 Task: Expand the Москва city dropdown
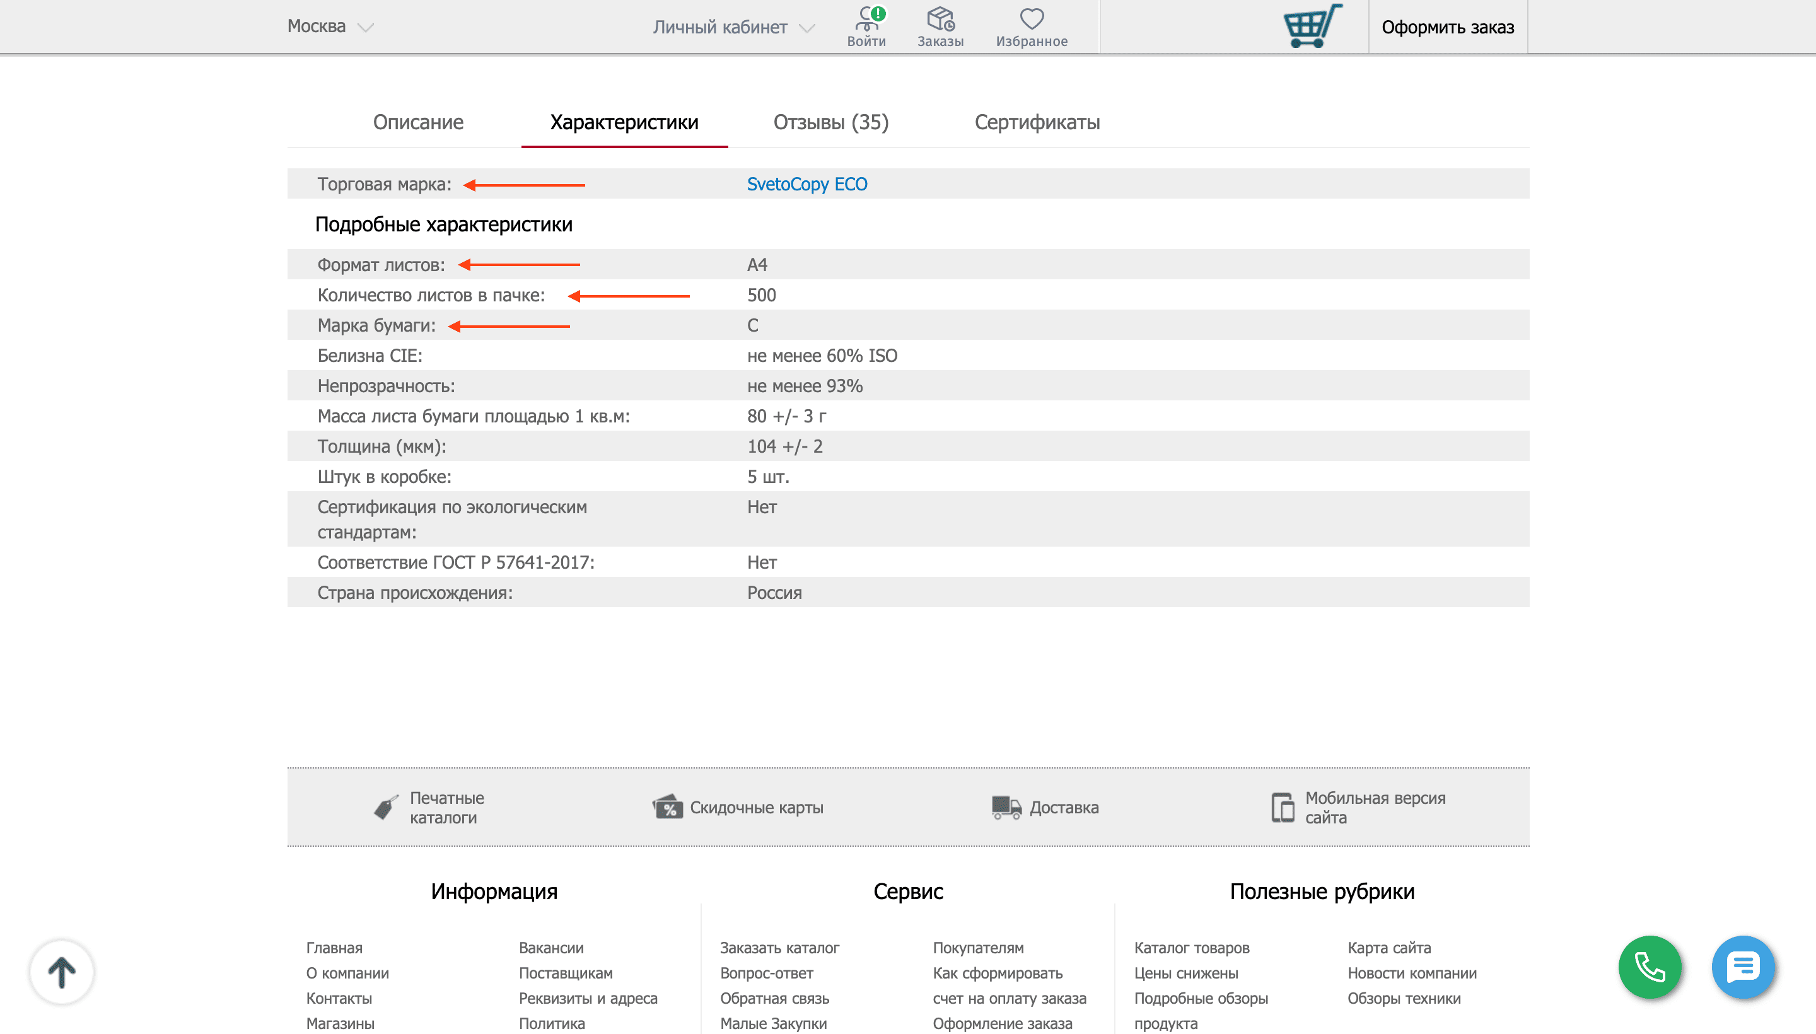(x=331, y=27)
